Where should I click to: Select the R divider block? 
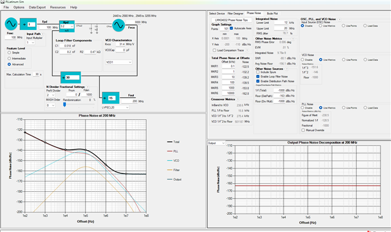(x=28, y=24)
